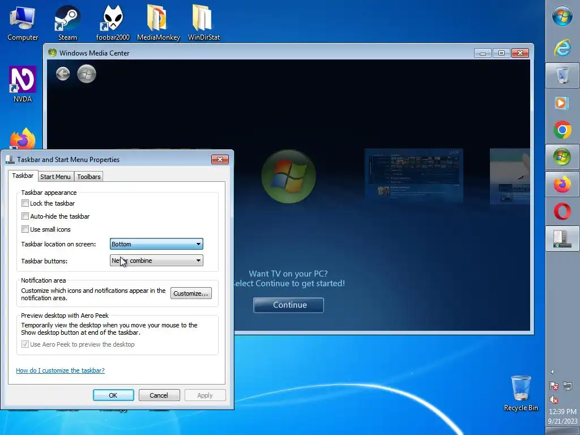Open the muted volume tray icon
The width and height of the screenshot is (580, 435).
554,399
